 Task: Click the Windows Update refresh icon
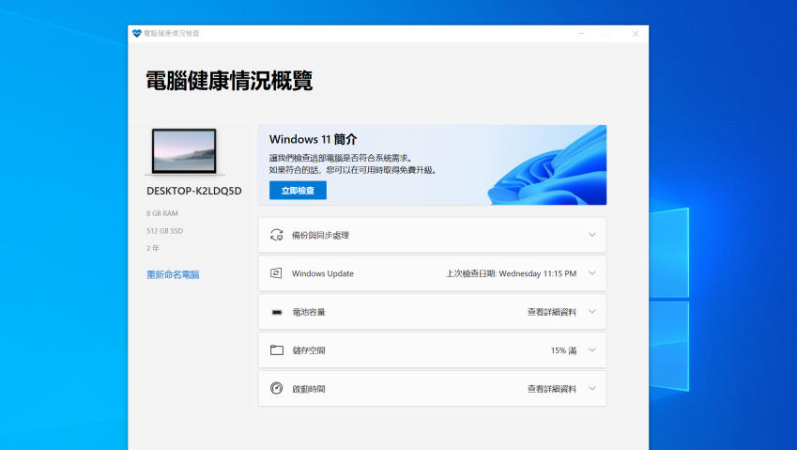(276, 273)
